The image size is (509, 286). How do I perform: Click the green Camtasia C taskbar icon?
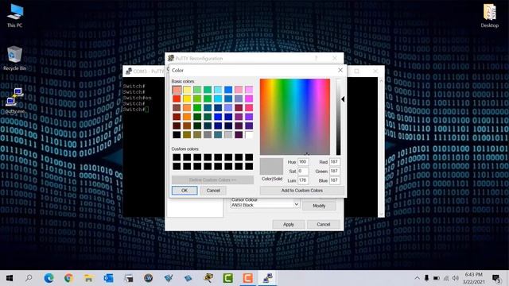coord(228,278)
